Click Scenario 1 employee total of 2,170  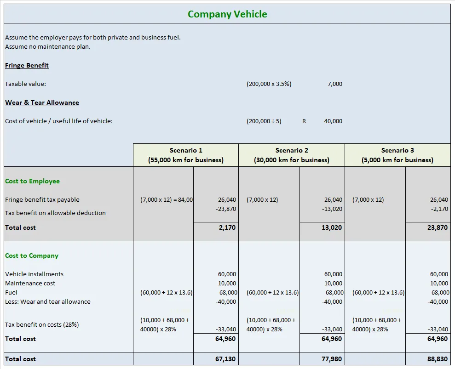pyautogui.click(x=229, y=227)
